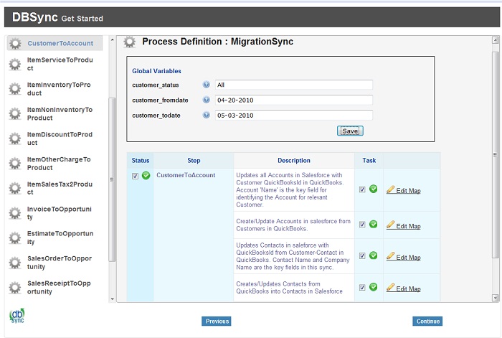Click the gear icon beside CustomerToAccount
This screenshot has width=502, height=338.
click(x=14, y=44)
